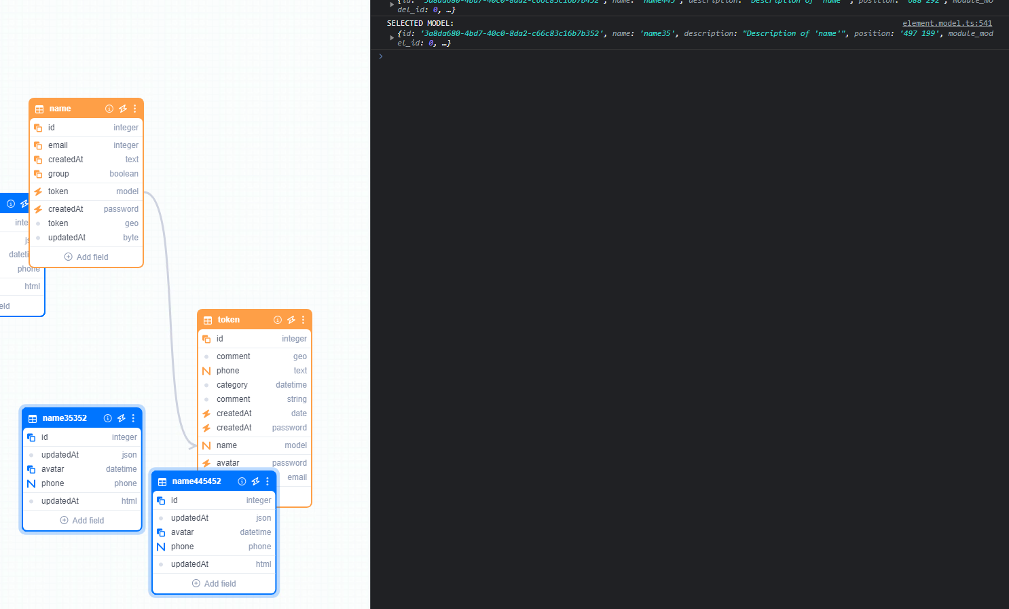This screenshot has height=609, width=1009.
Task: Add a field to the "name" table
Action: tap(86, 257)
